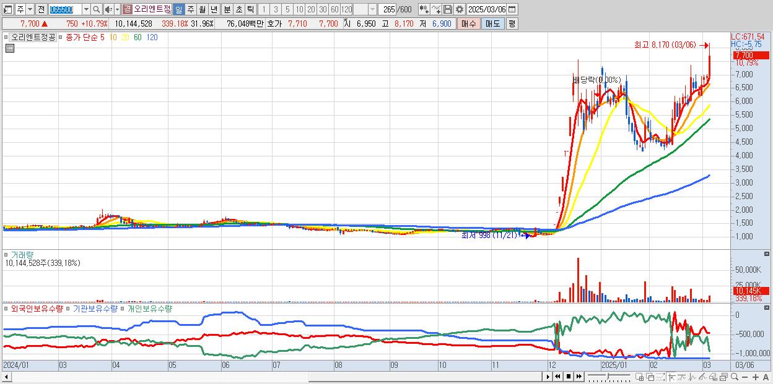773x384 pixels.
Task: Select the 주 weekly period toggle
Action: pos(190,9)
